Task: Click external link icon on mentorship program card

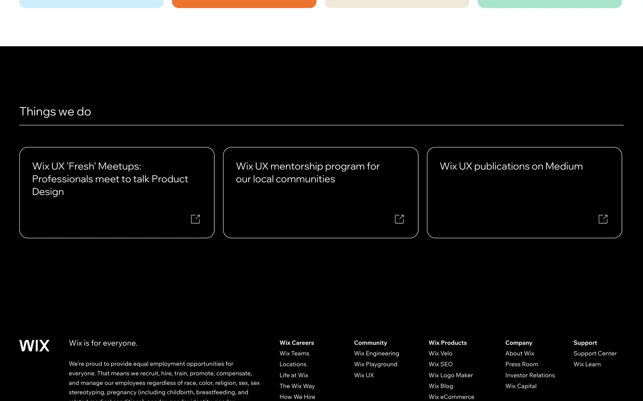Action: (x=399, y=219)
